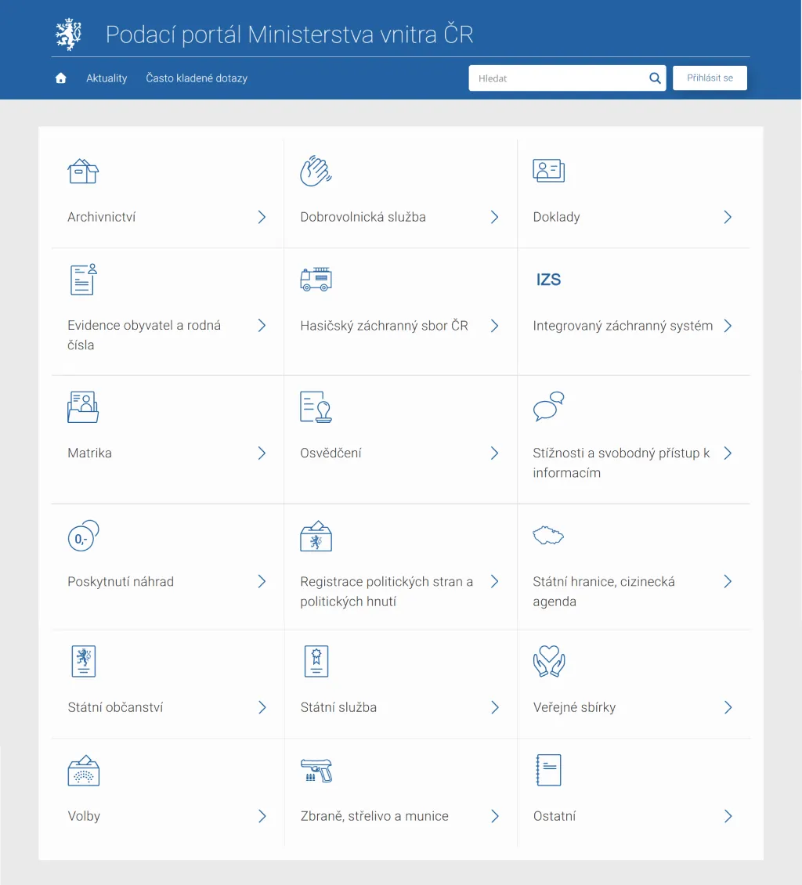
Task: Click the Volby ballot box icon
Action: pyautogui.click(x=84, y=771)
